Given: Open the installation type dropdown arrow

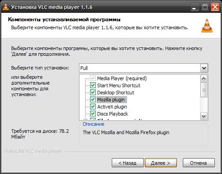Looking at the screenshot, I should coord(204,68).
